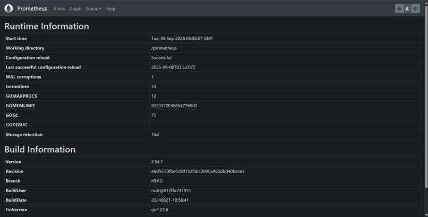Click the scrollbar down arrow
428x217 pixels.
[x=426, y=215]
